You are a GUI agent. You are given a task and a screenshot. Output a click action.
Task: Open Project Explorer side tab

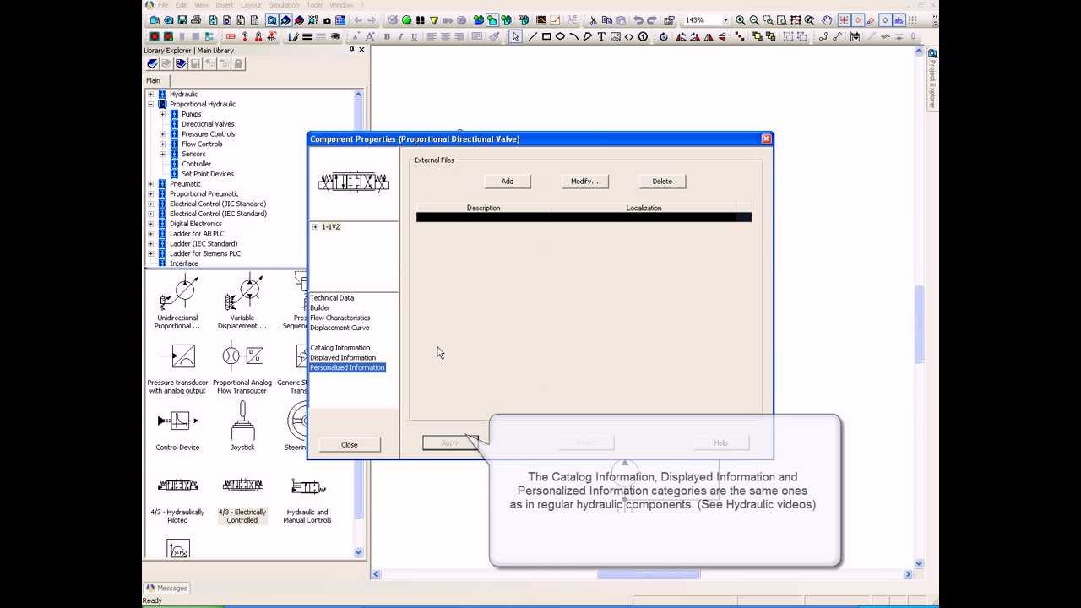pyautogui.click(x=932, y=79)
